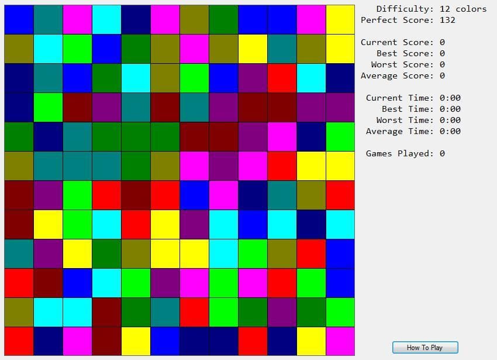
Task: Click the 'Average Time: 0:00' line
Action: point(413,131)
